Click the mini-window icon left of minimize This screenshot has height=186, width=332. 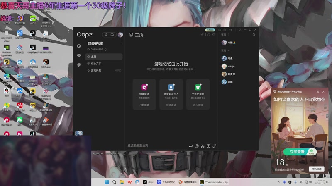[240, 30]
